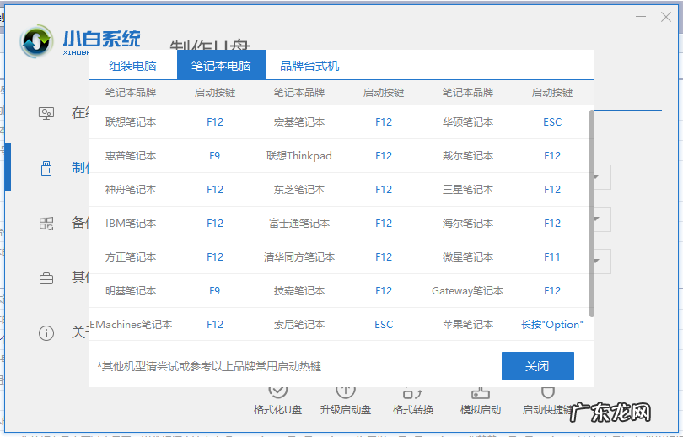The height and width of the screenshot is (437, 683).
Task: Select the EMachines笔记本 brand cell
Action: coord(131,325)
